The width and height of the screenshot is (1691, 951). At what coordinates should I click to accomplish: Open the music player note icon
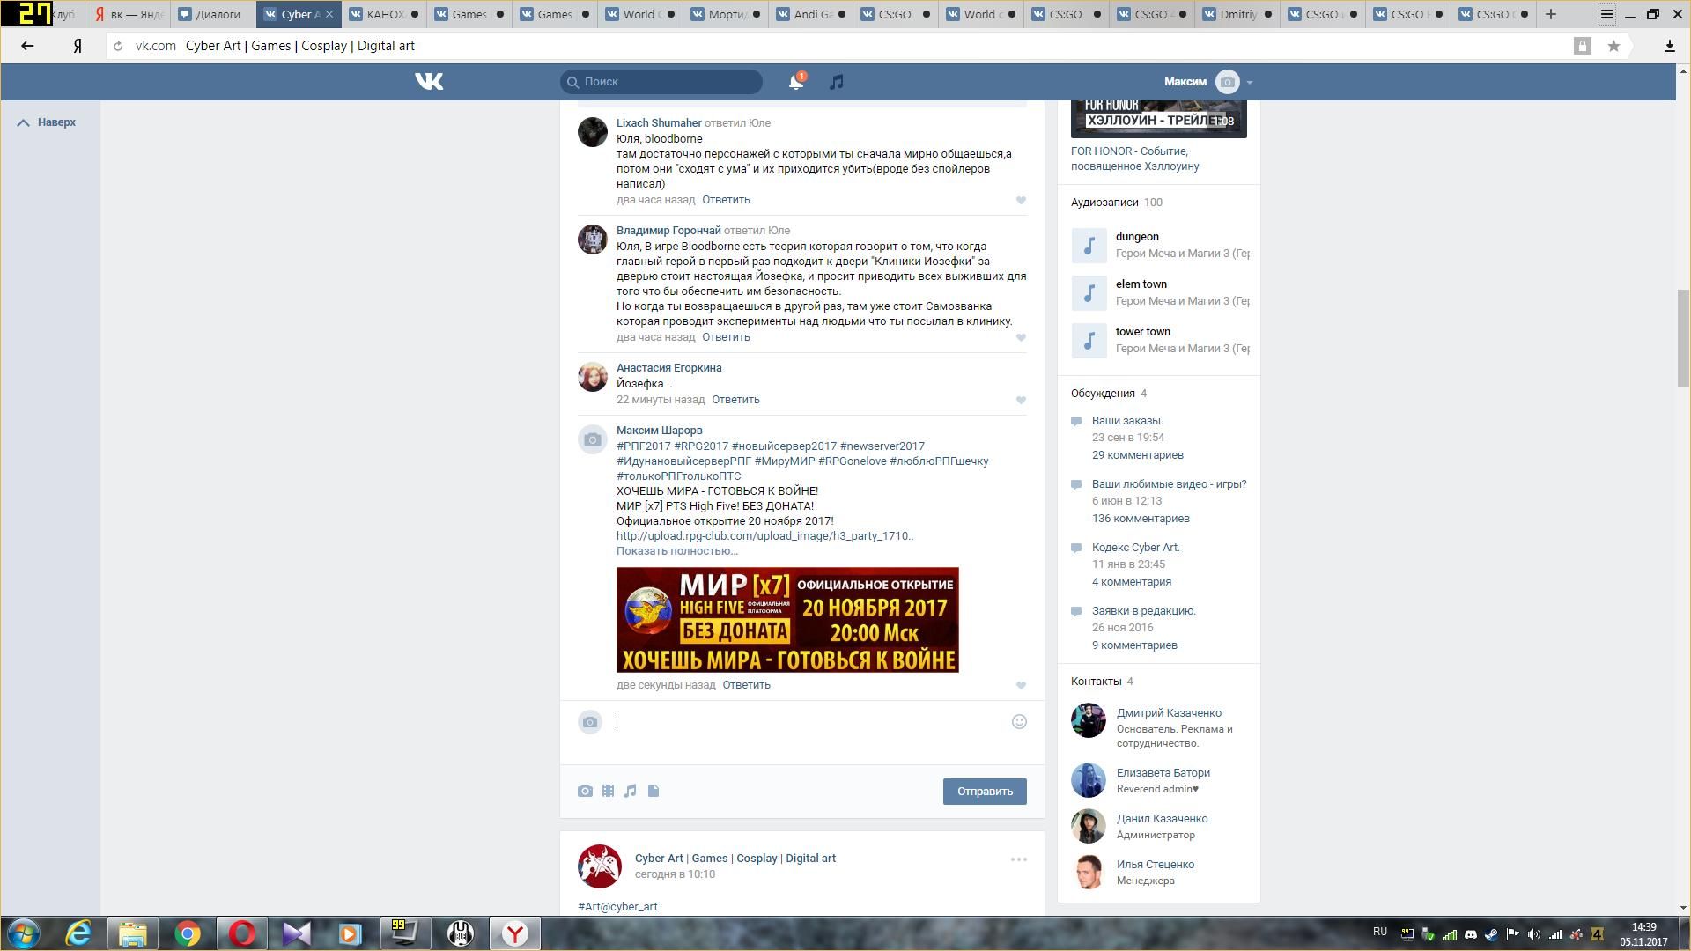[837, 82]
